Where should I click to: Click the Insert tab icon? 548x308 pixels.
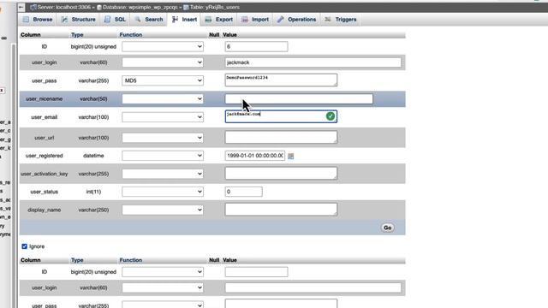click(x=175, y=20)
